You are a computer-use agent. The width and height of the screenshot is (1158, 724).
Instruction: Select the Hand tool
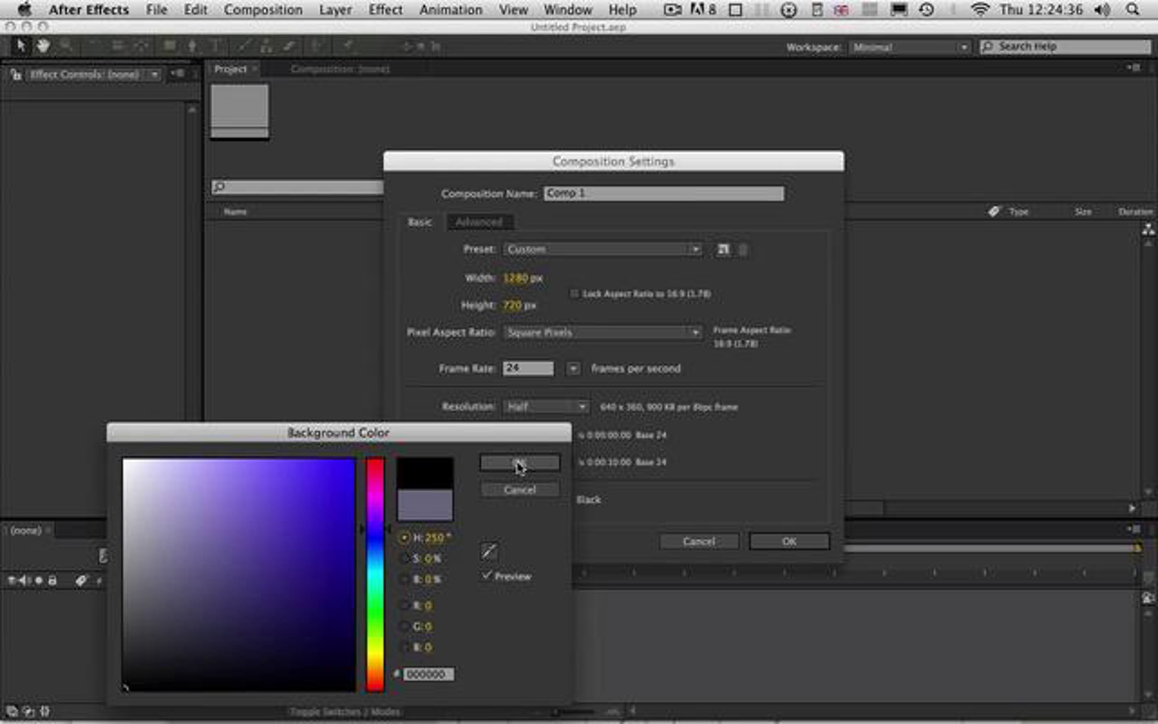coord(43,46)
